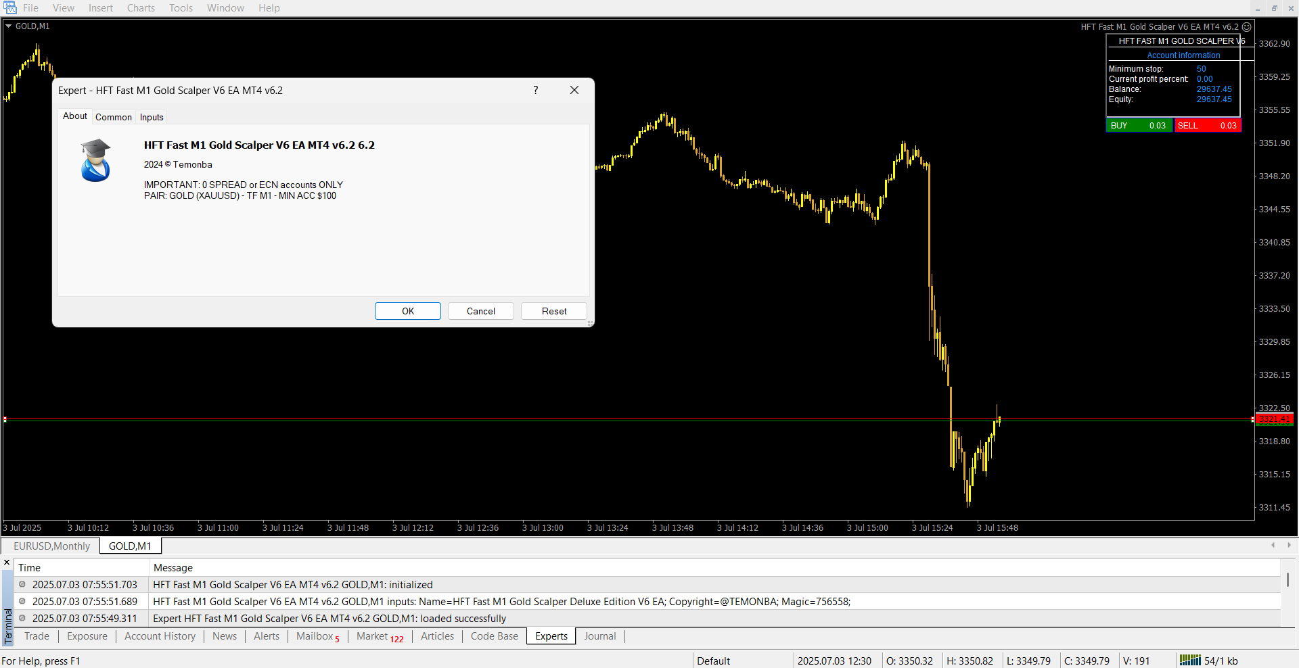Switch to the EURUSD,Monthly chart tab

tap(51, 546)
